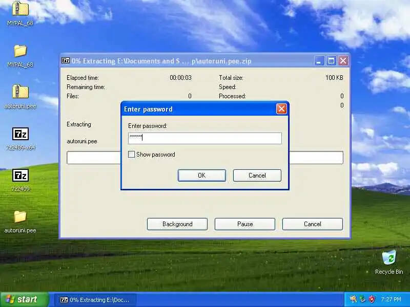Pause the extraction
This screenshot has height=307, width=410.
click(245, 224)
